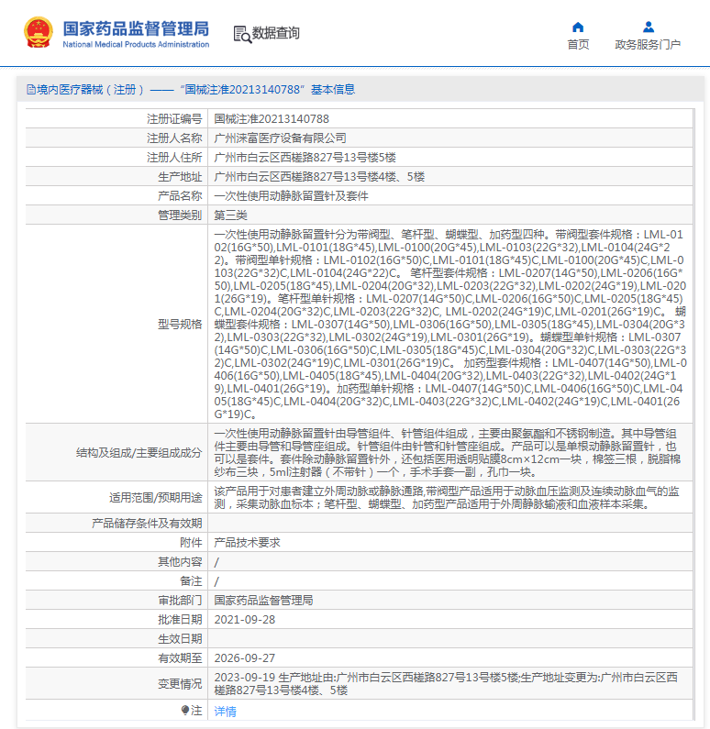
Task: Go to 首页 home page
Action: [x=578, y=45]
